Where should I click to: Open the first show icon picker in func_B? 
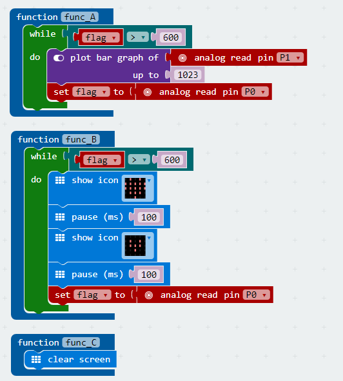(137, 188)
